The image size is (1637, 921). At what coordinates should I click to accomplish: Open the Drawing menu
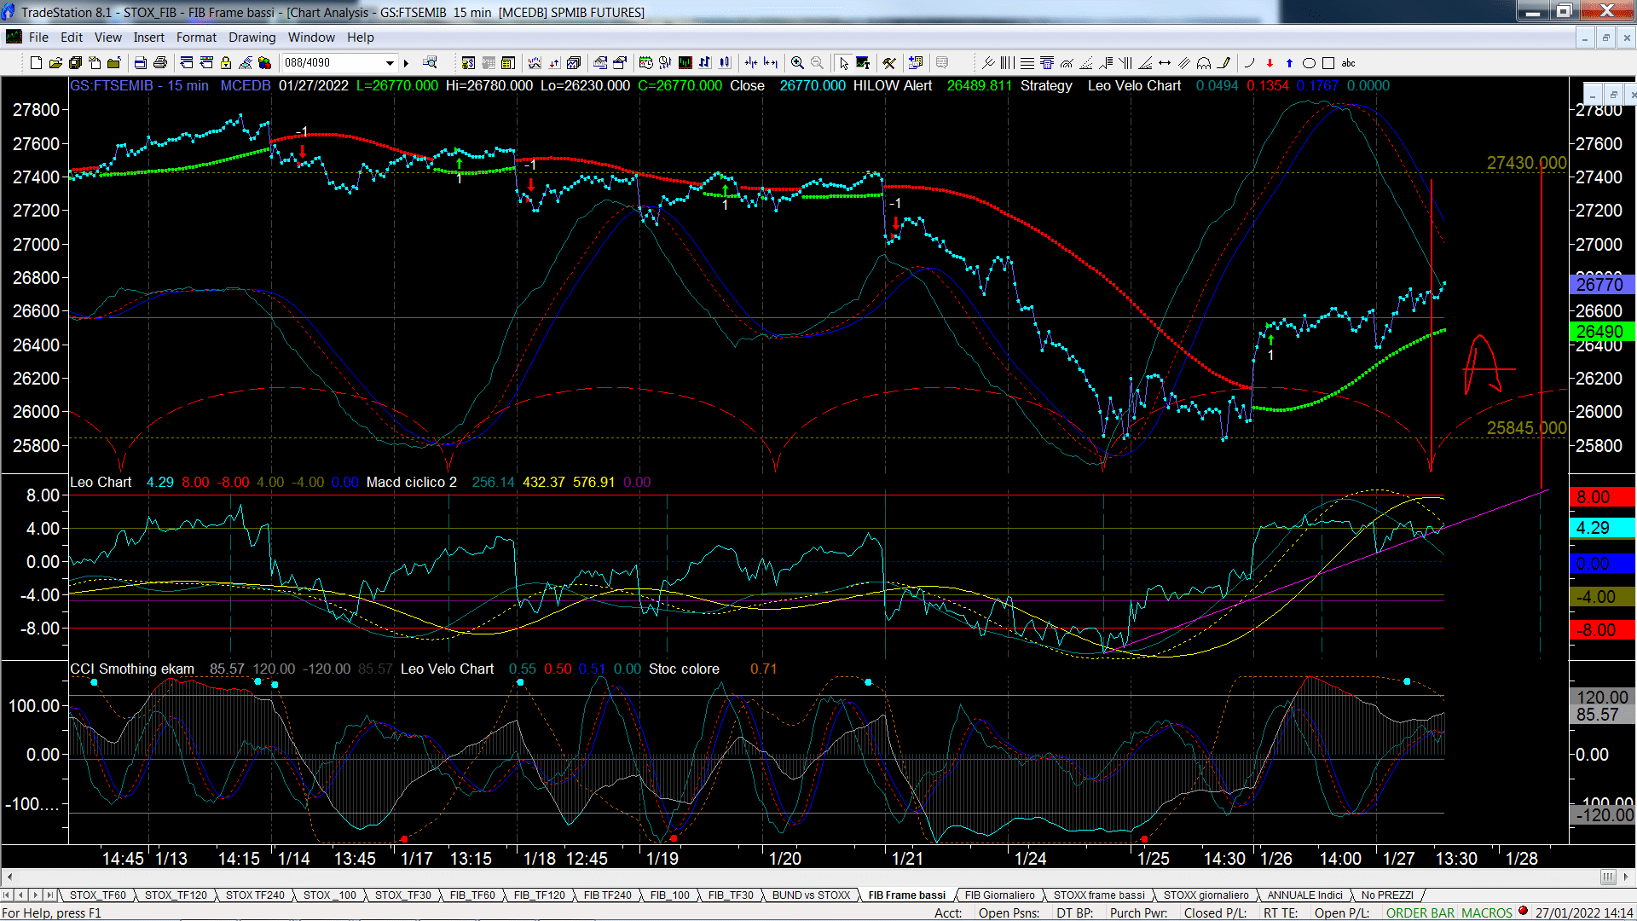[x=252, y=38]
